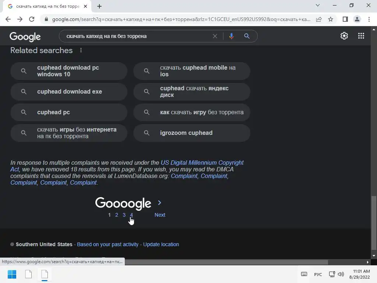Open site info via the padlock icon
The height and width of the screenshot is (283, 377).
coord(46,19)
